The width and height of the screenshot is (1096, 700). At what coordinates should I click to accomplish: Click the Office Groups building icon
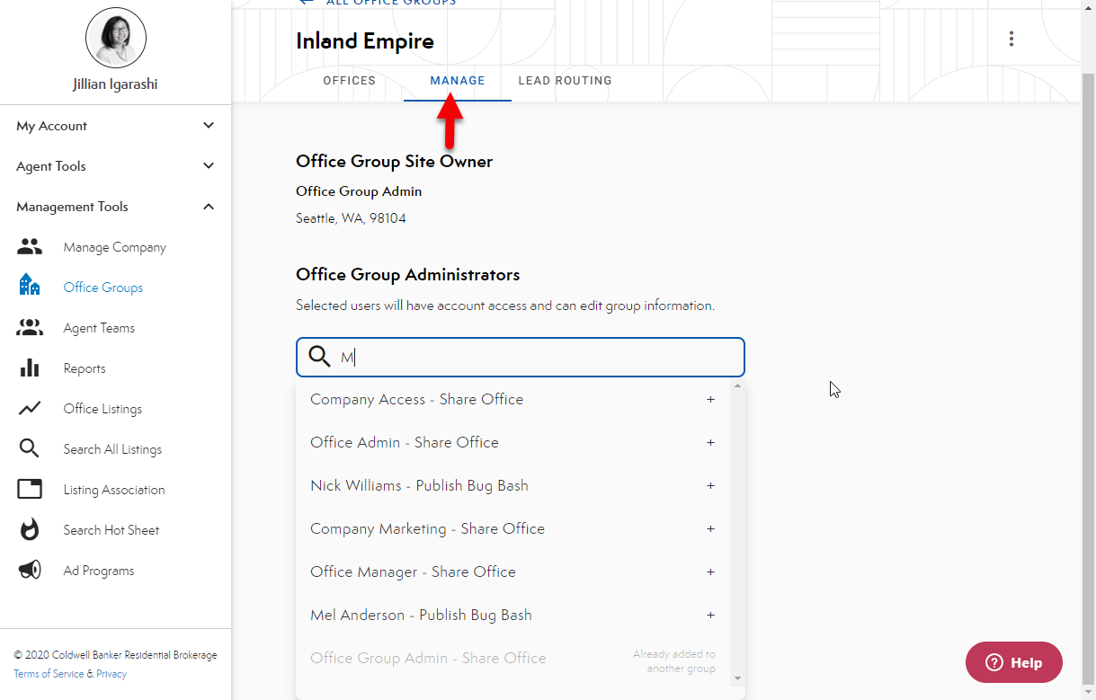pos(30,285)
